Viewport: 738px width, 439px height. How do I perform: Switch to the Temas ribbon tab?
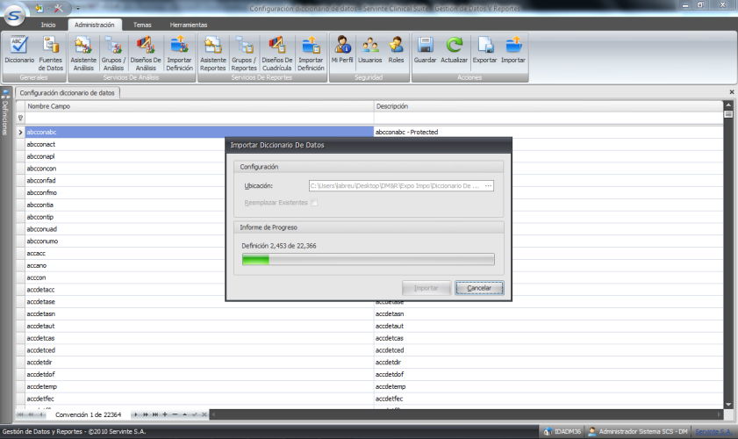pyautogui.click(x=142, y=25)
